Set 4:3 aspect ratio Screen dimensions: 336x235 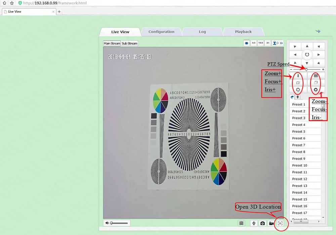254,43
